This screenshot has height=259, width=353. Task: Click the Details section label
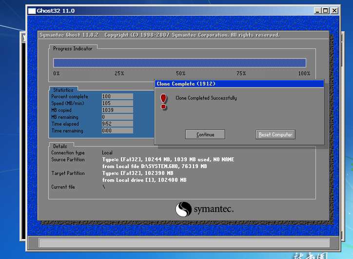click(x=60, y=146)
